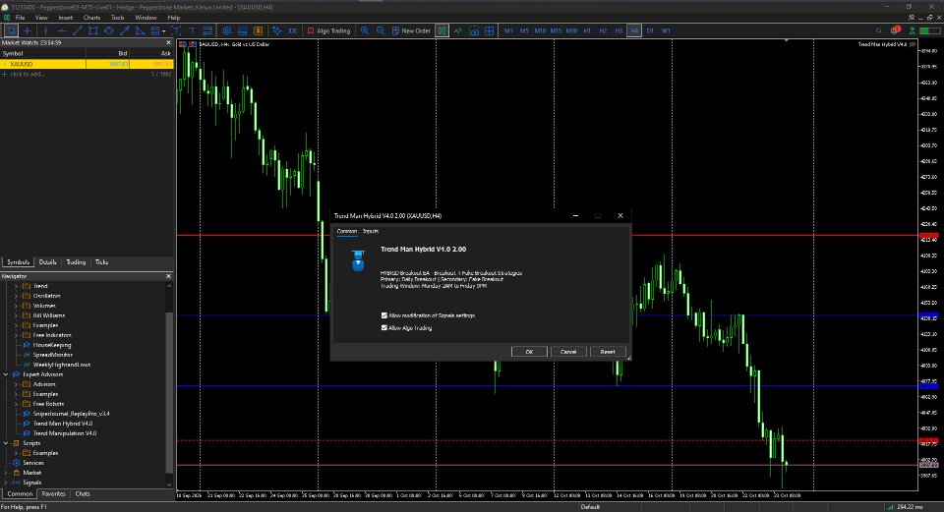Expand the Free Indicators folder
The image size is (944, 512).
tap(17, 335)
